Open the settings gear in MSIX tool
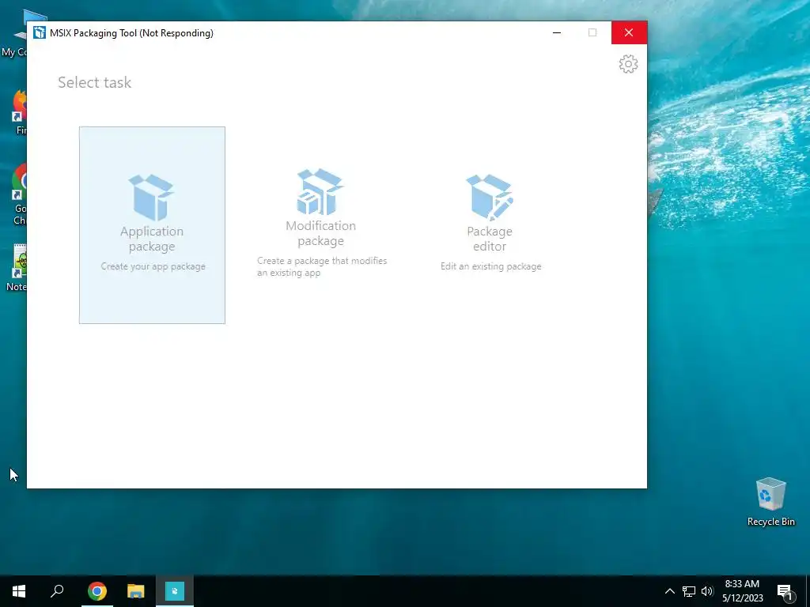810x607 pixels. pyautogui.click(x=628, y=64)
